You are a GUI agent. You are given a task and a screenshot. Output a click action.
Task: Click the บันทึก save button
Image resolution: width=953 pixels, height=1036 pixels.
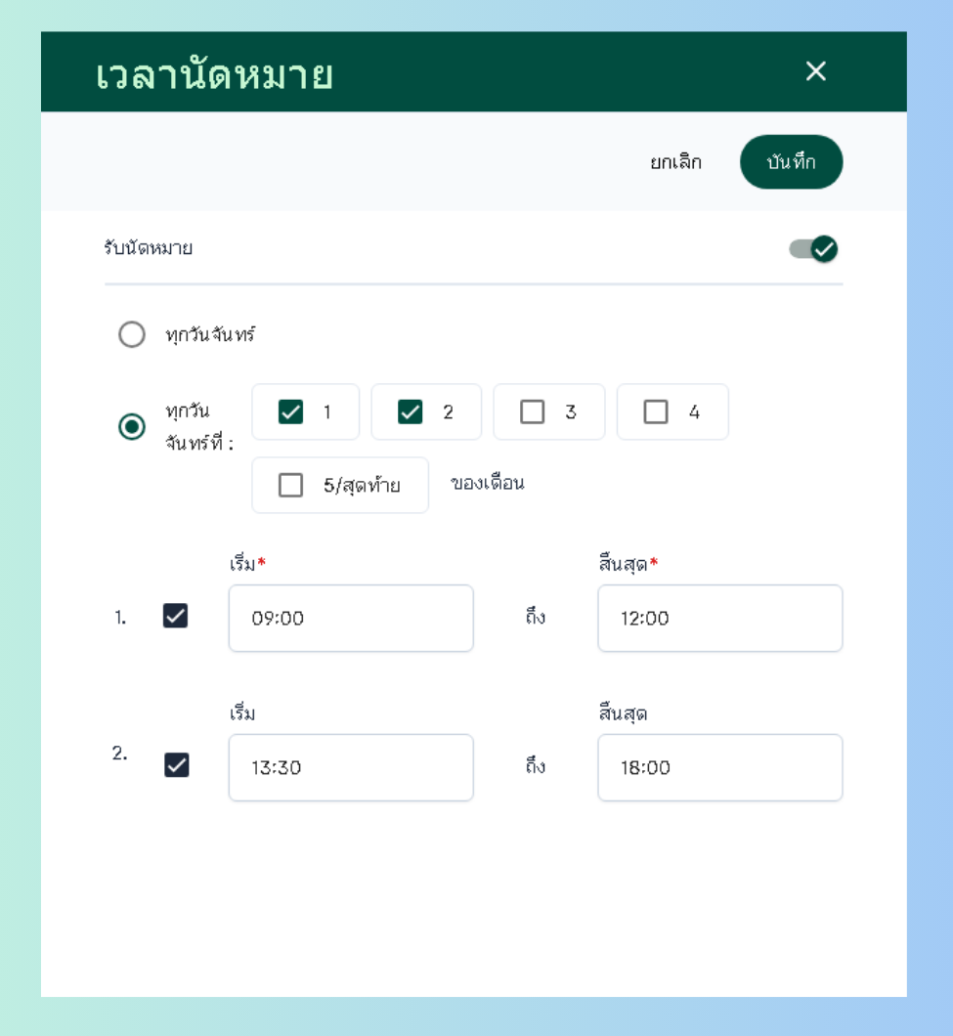coord(791,162)
